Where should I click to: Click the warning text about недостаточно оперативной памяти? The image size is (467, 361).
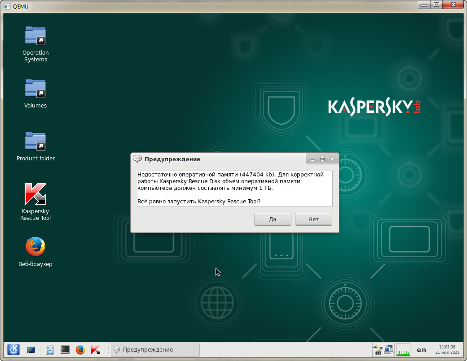coord(230,181)
